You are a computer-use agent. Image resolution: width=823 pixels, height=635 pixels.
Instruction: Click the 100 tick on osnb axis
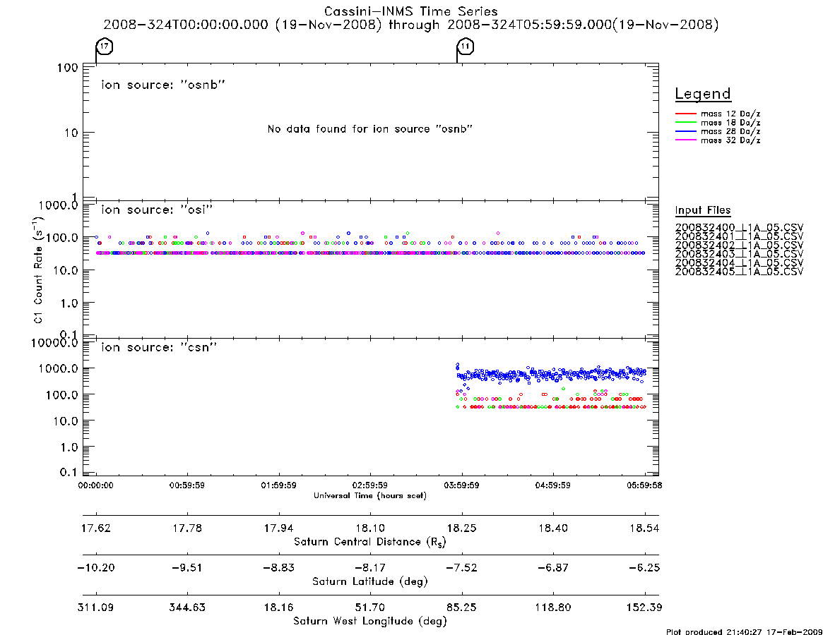point(68,68)
